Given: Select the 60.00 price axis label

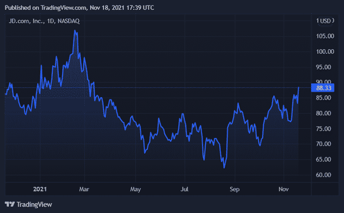Looking at the screenshot, I should point(323,175).
